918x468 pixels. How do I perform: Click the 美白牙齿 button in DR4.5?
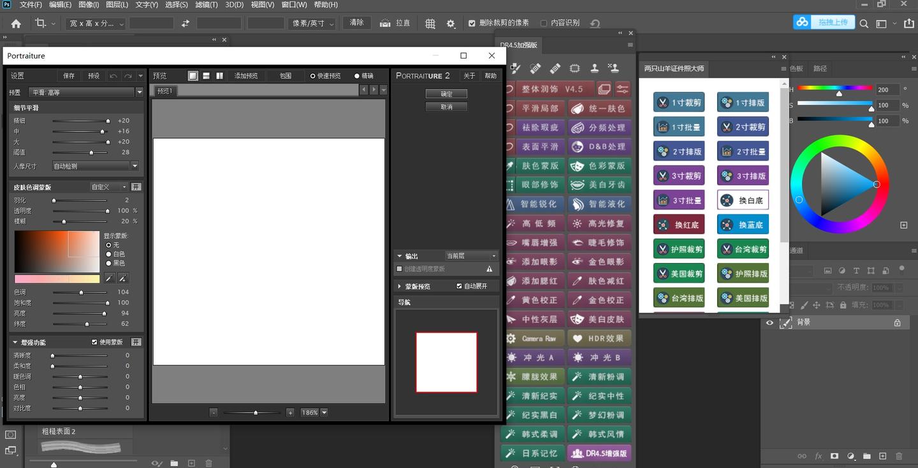[600, 185]
